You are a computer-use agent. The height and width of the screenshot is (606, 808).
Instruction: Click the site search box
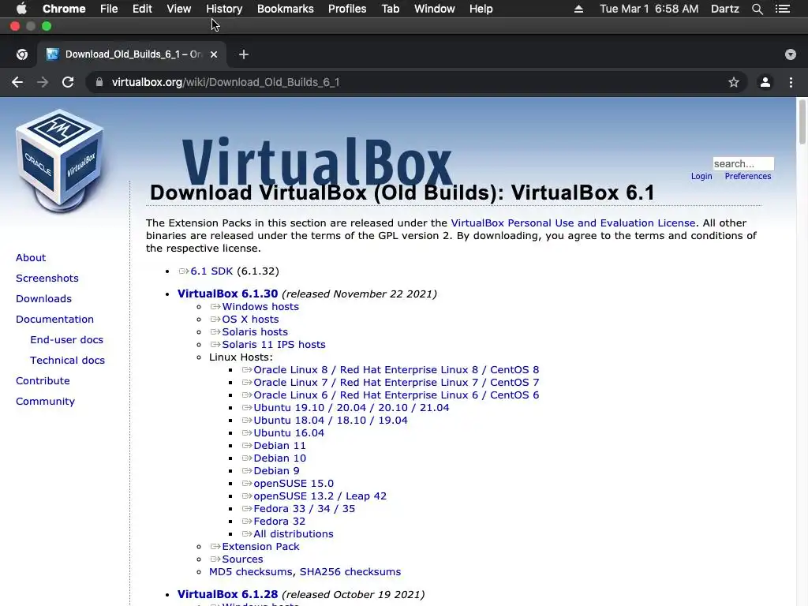[x=743, y=163]
